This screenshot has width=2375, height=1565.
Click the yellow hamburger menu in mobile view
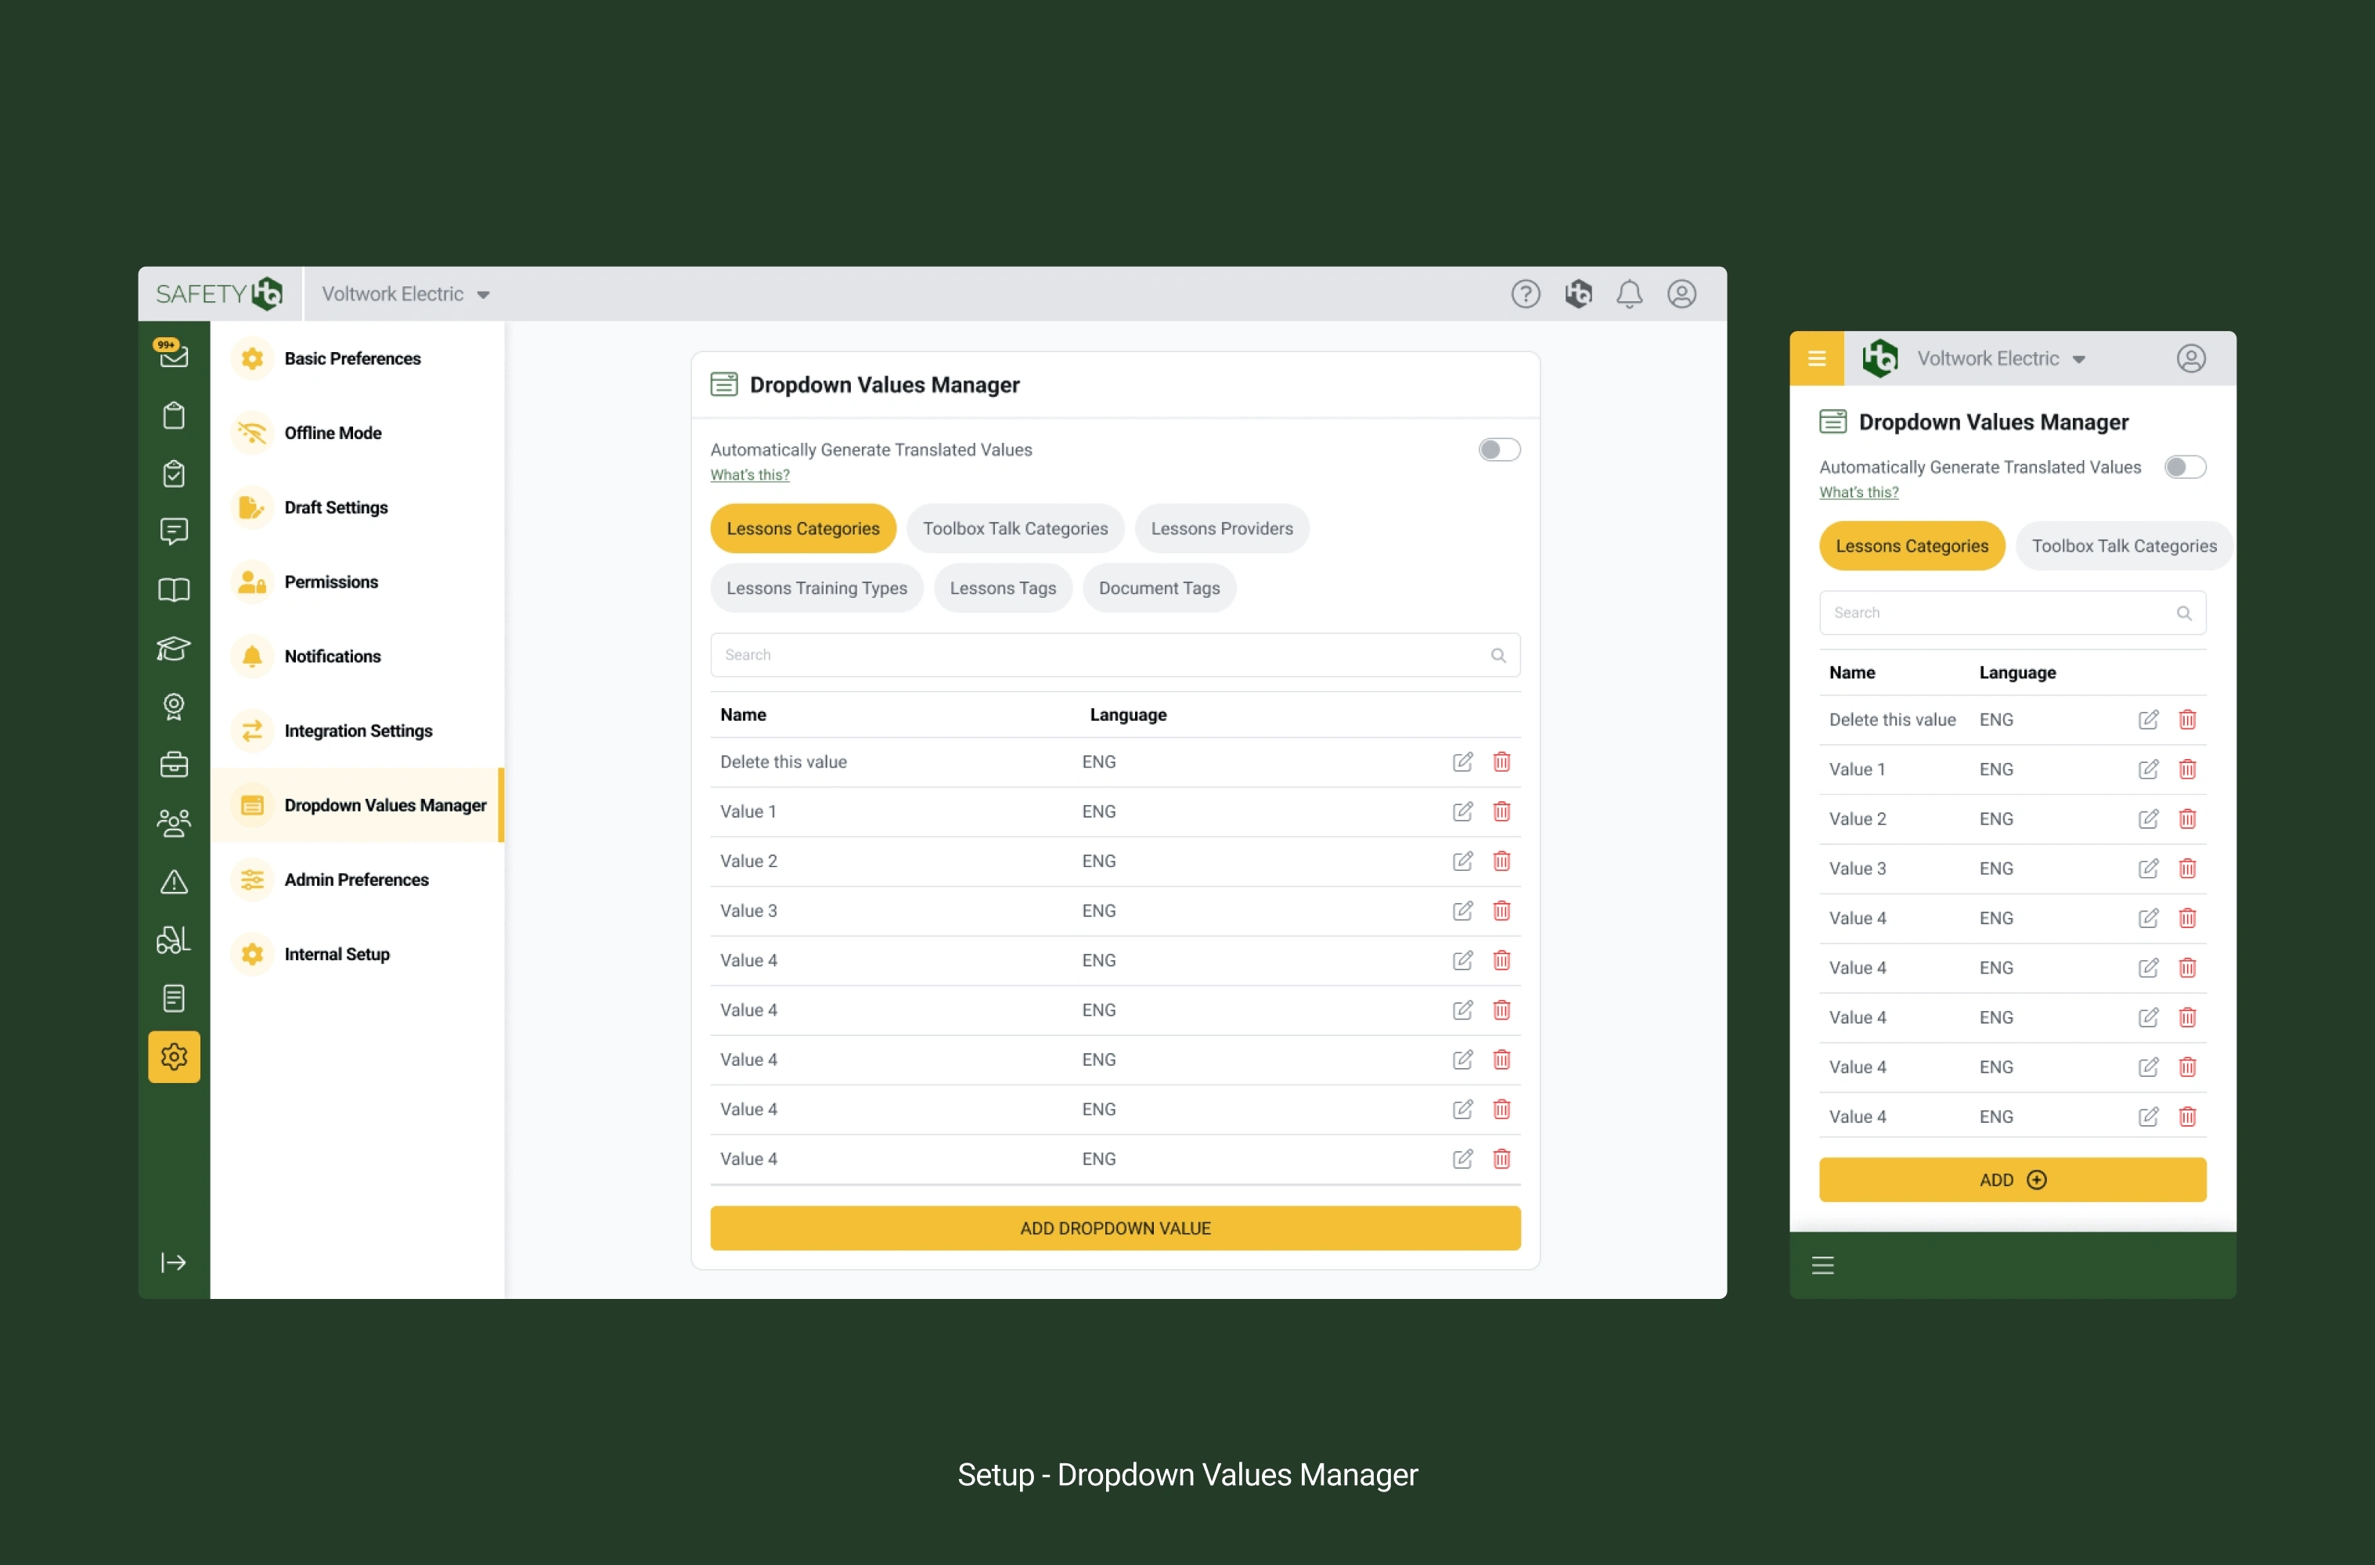click(1816, 358)
